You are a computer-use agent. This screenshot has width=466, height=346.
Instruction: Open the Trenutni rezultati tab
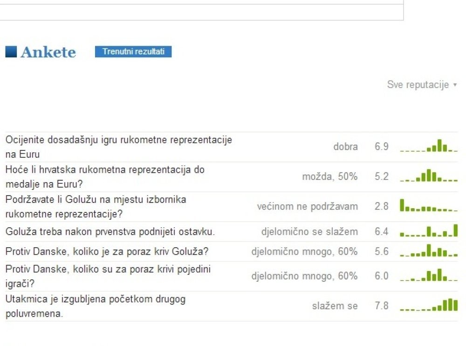pos(133,52)
